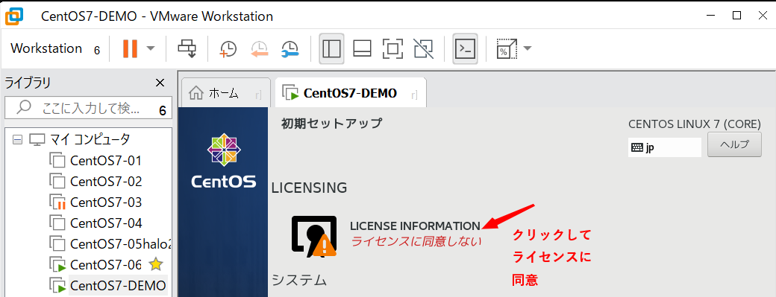The width and height of the screenshot is (776, 297).
Task: Click the magnifier icon in library search
Action: tap(24, 107)
